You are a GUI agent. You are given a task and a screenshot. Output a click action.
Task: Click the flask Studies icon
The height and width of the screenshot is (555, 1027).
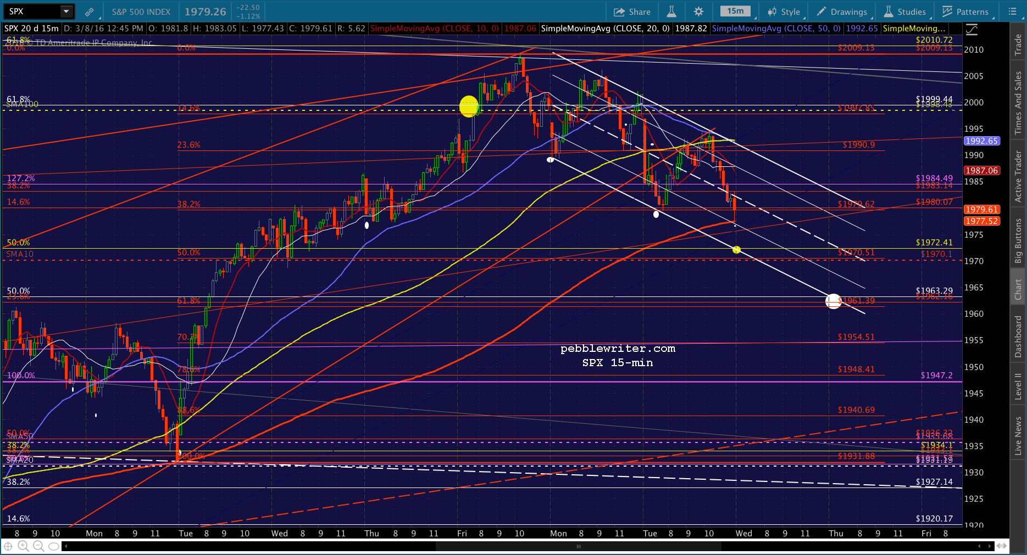(888, 12)
